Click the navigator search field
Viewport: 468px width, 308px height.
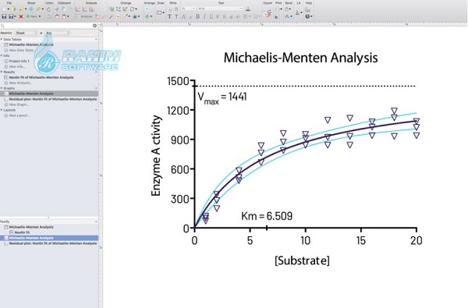point(46,26)
